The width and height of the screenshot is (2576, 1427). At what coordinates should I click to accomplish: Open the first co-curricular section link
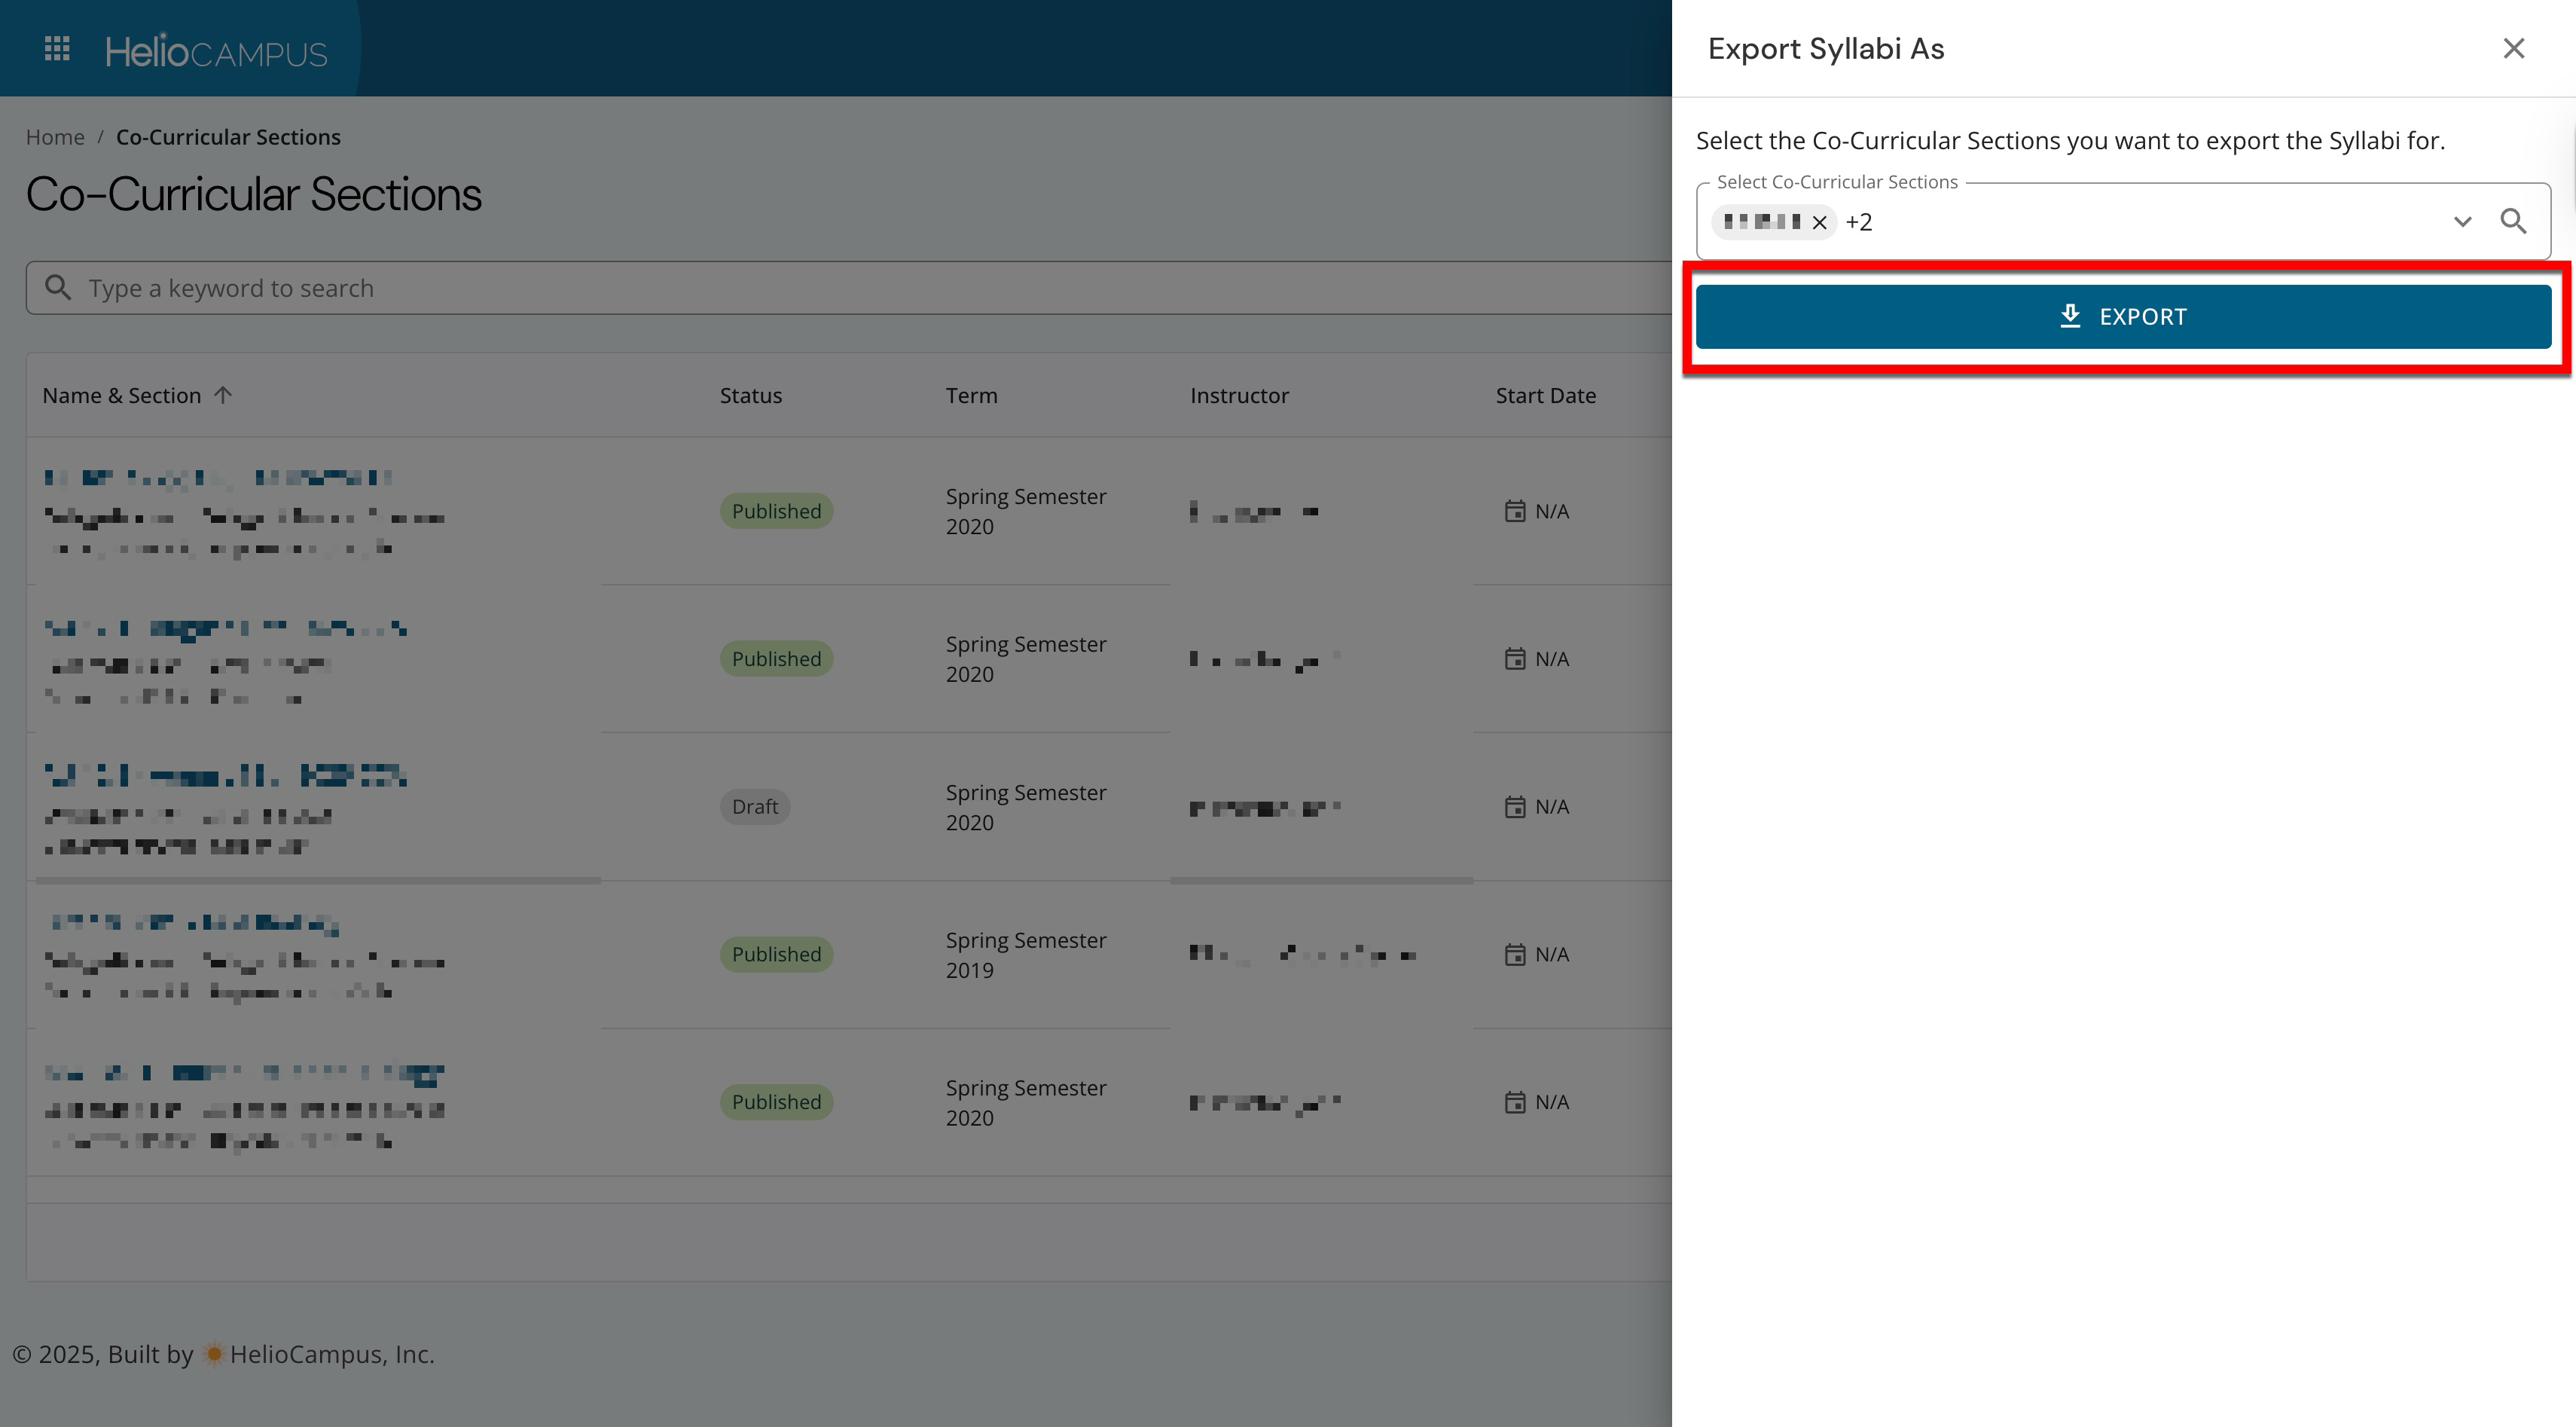point(218,478)
